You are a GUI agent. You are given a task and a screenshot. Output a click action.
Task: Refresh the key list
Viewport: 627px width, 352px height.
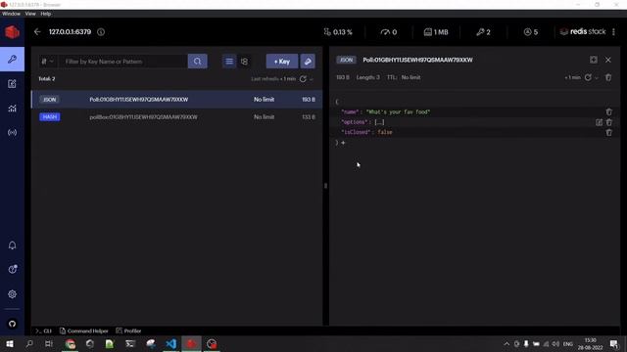point(303,79)
